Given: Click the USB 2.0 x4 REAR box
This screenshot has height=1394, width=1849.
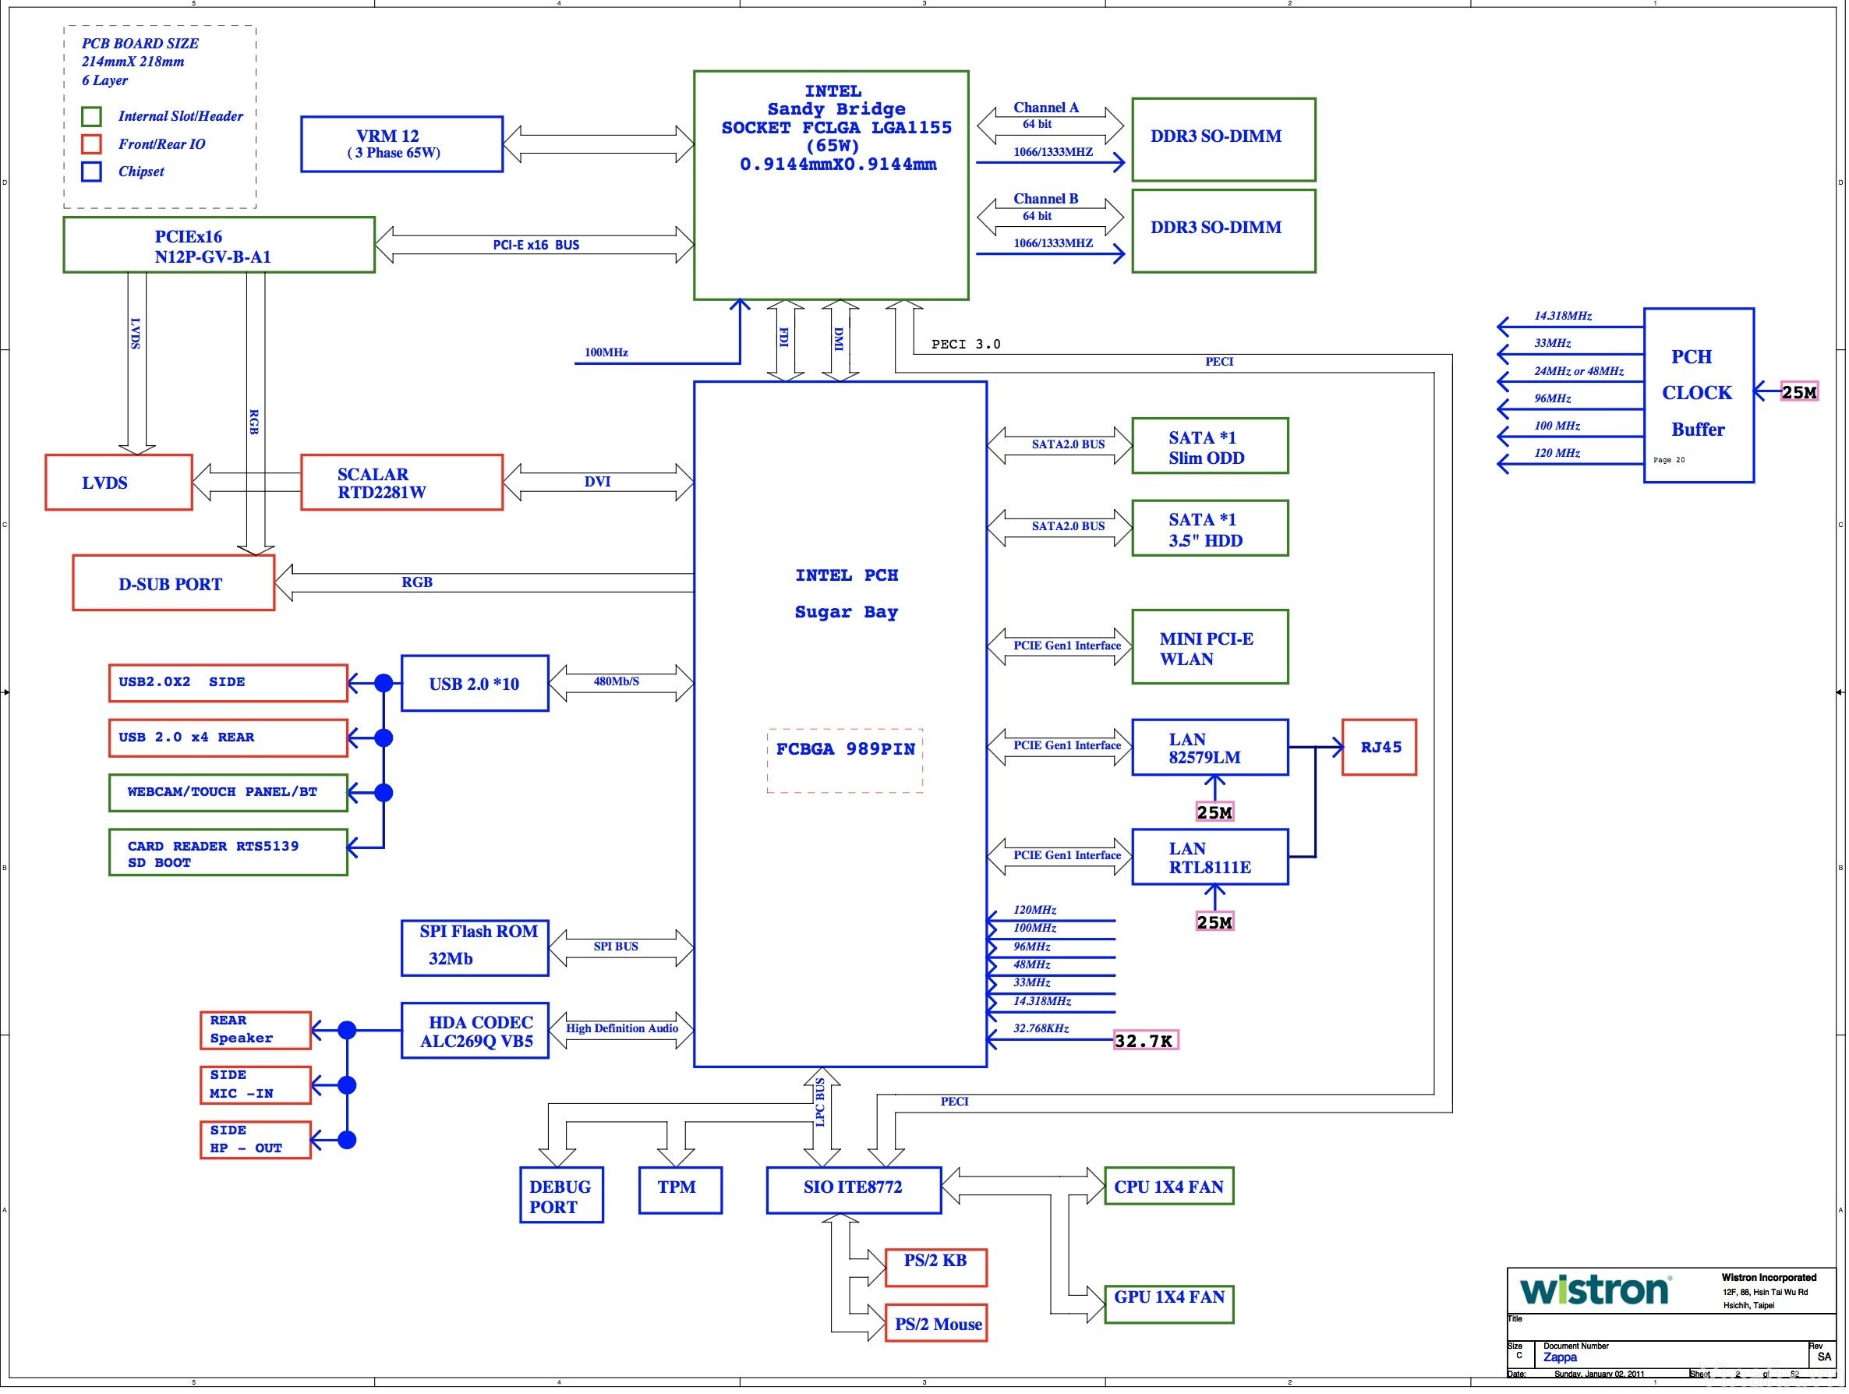Looking at the screenshot, I should pyautogui.click(x=228, y=738).
